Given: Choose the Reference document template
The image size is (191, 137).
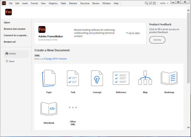Looking at the screenshot, I should coord(121,78).
